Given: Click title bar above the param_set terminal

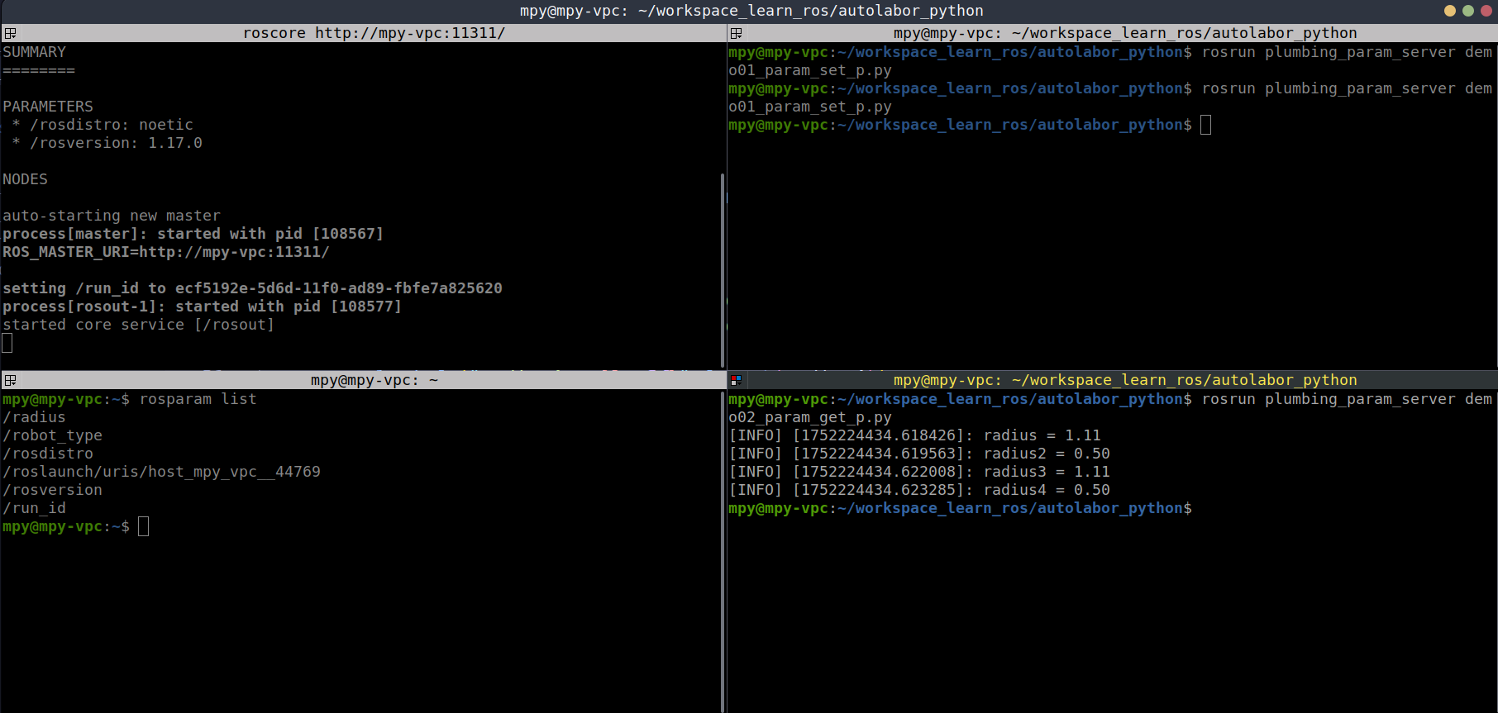Looking at the screenshot, I should (1124, 33).
